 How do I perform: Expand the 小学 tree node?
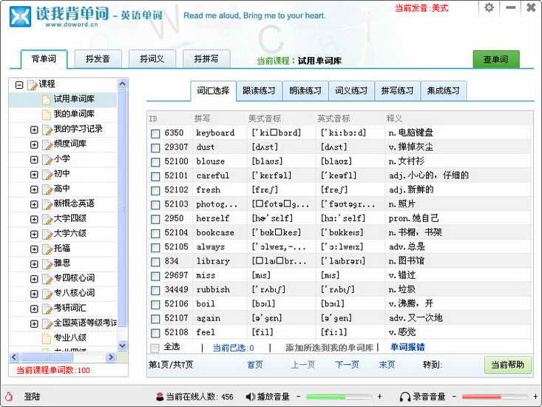[x=34, y=159]
